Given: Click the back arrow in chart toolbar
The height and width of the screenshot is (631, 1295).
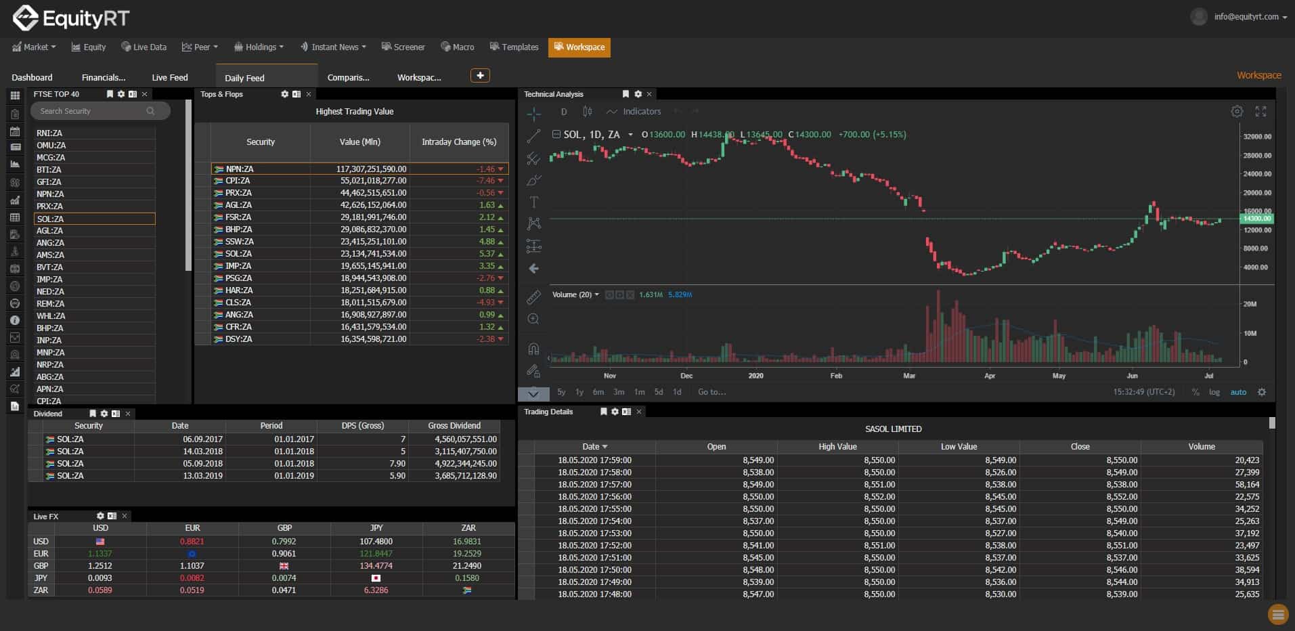Looking at the screenshot, I should pos(533,269).
